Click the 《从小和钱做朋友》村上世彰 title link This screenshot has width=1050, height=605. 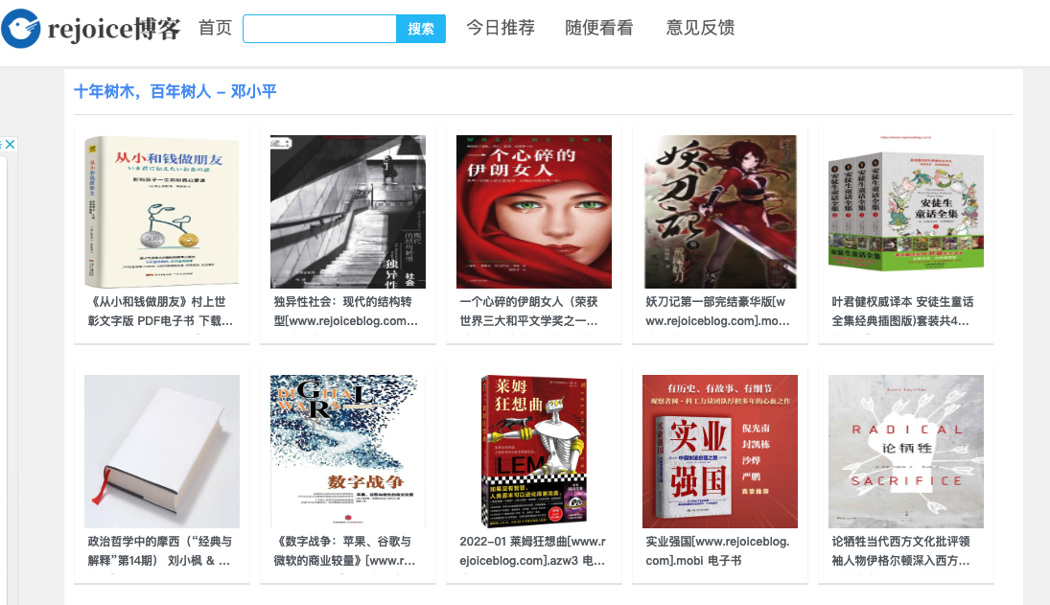[x=161, y=312]
